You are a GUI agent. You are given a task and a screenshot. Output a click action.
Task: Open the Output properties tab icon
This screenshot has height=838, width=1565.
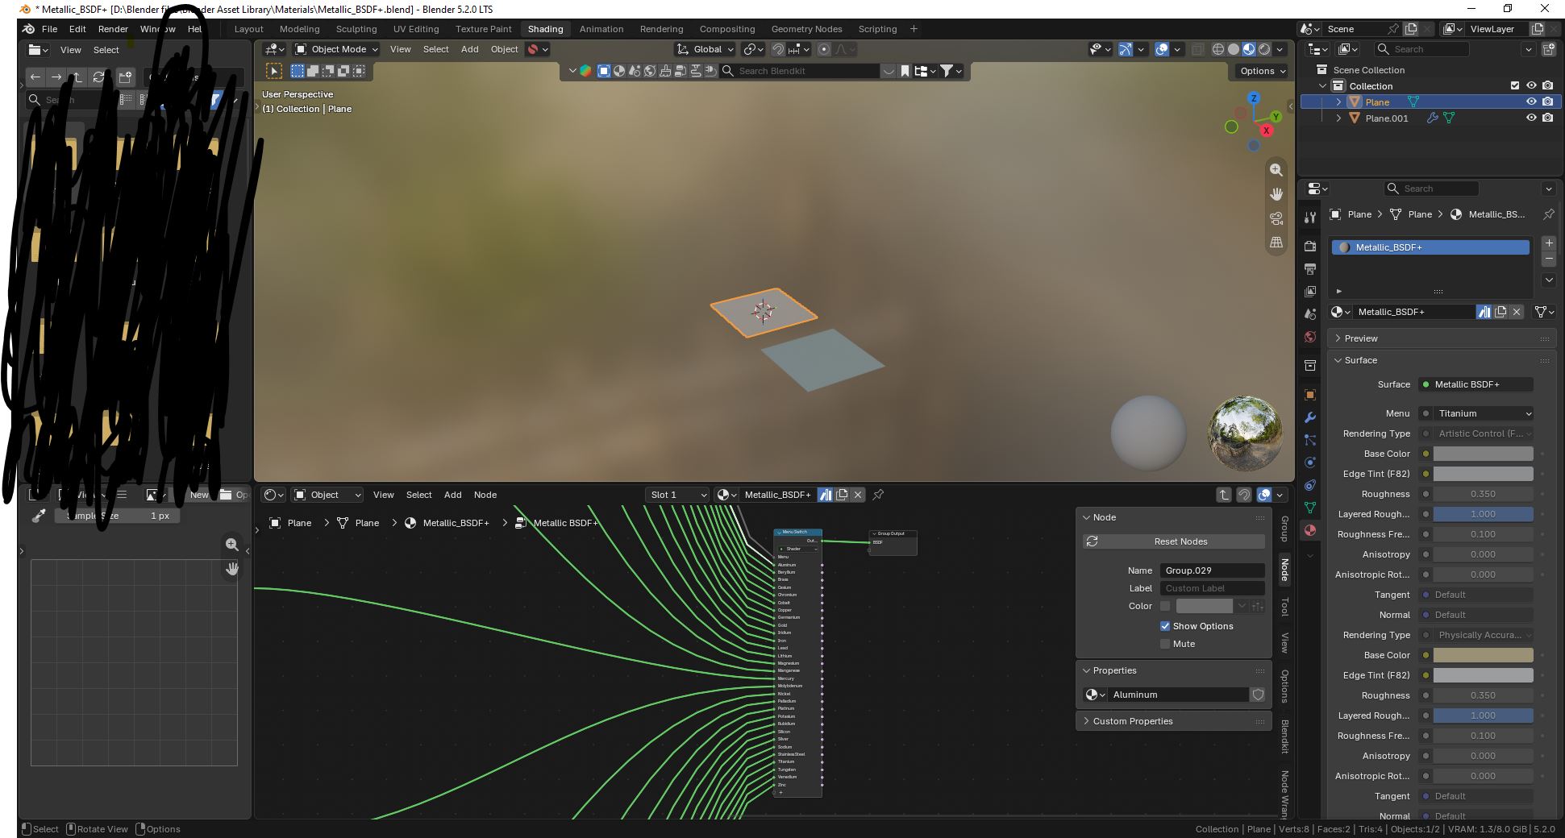pos(1310,268)
